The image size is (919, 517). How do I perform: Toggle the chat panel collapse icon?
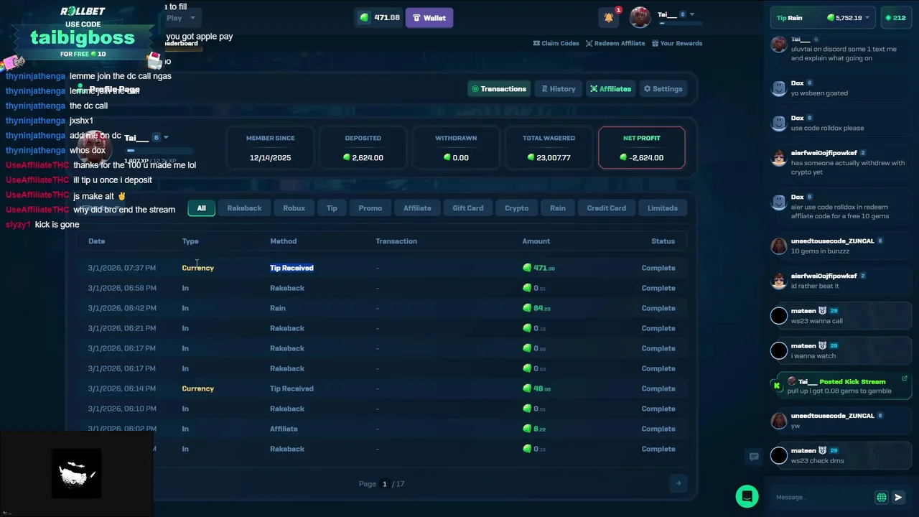point(754,456)
